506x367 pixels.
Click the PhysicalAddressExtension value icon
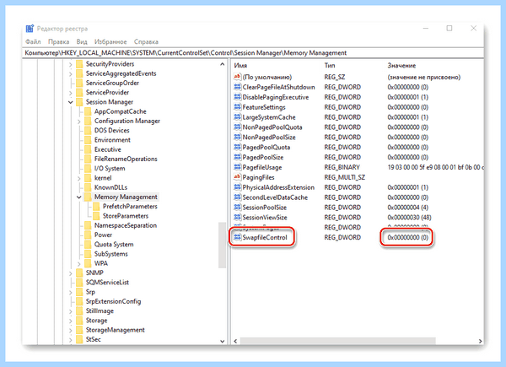pos(237,187)
